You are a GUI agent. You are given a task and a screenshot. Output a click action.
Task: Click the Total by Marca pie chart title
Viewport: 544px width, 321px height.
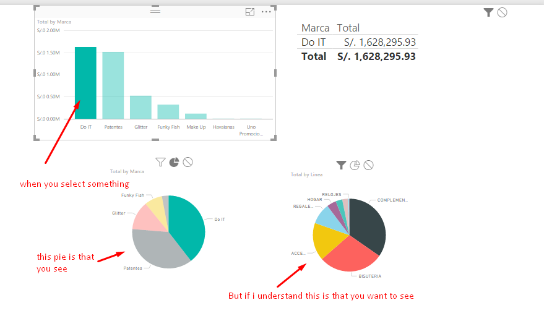point(127,171)
